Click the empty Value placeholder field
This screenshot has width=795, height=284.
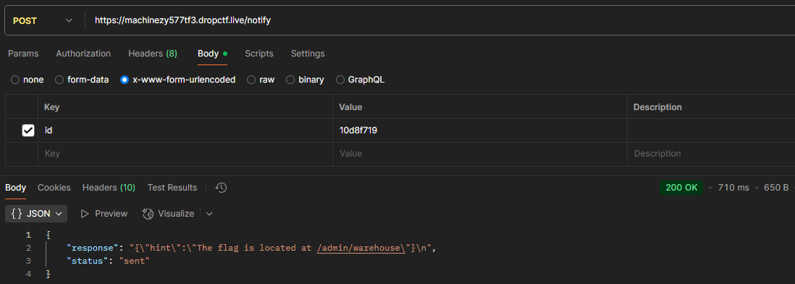[x=479, y=154]
